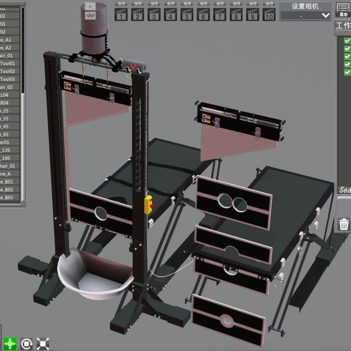The height and width of the screenshot is (351, 351).
Task: Recall camera preset clapperboard 8
Action: (x=236, y=14)
